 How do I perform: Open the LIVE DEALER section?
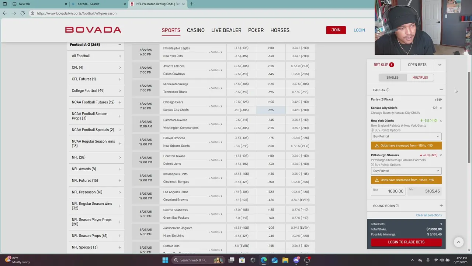point(226,30)
